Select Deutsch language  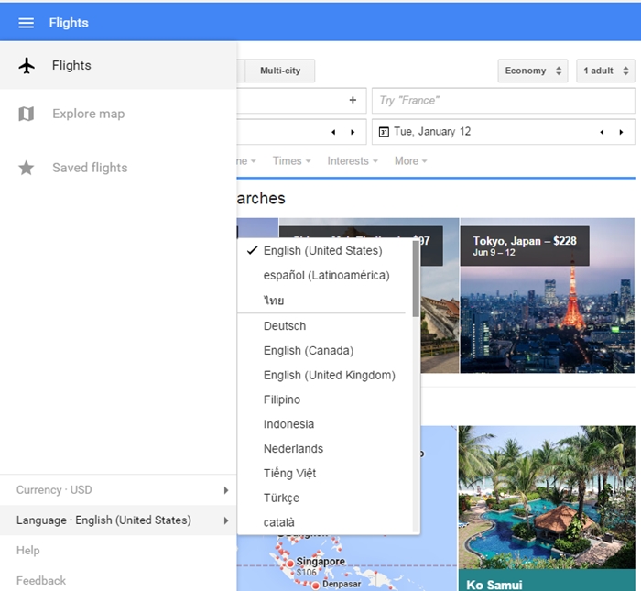click(x=325, y=326)
